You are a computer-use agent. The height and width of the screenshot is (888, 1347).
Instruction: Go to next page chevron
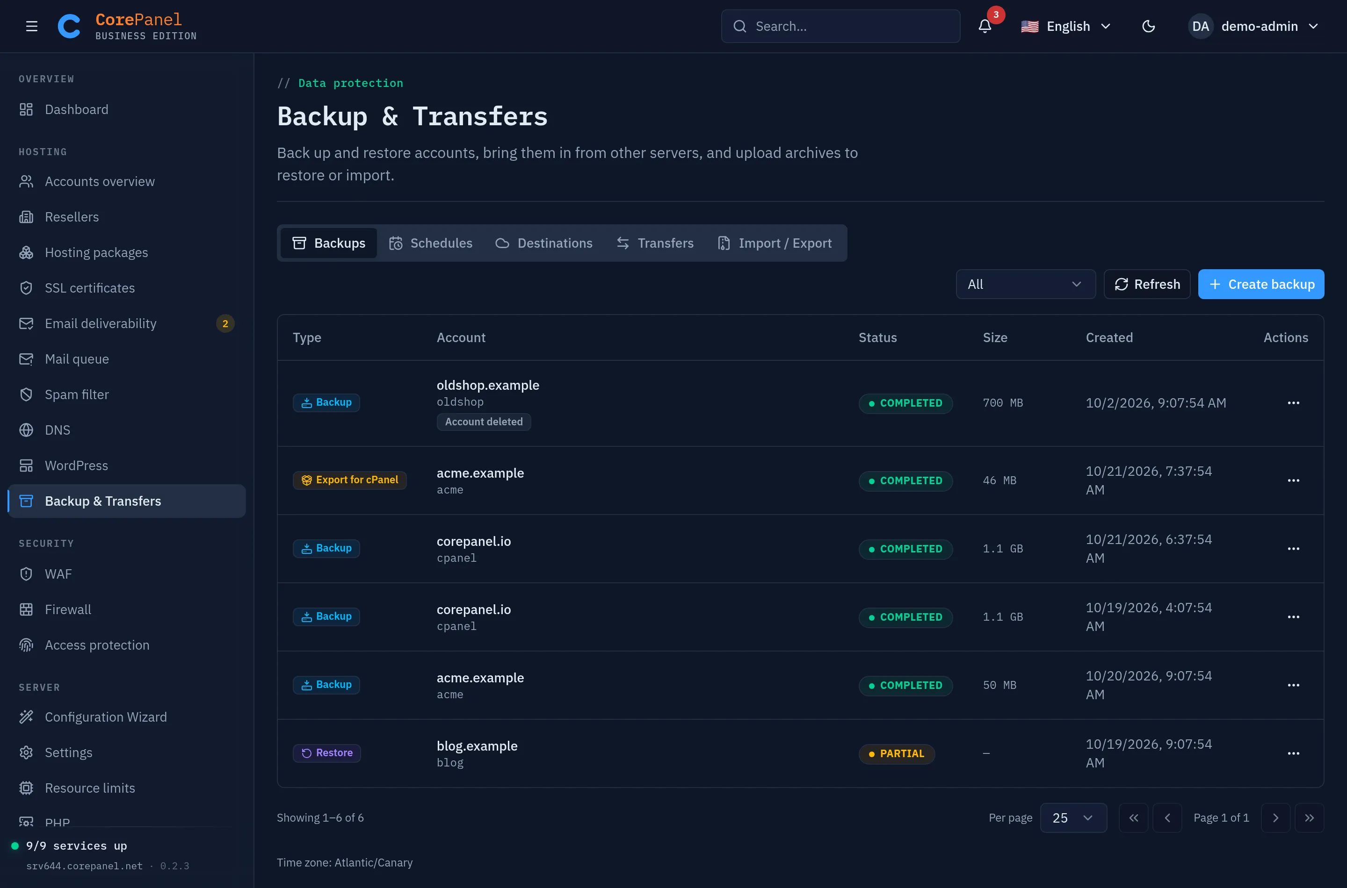[1275, 818]
